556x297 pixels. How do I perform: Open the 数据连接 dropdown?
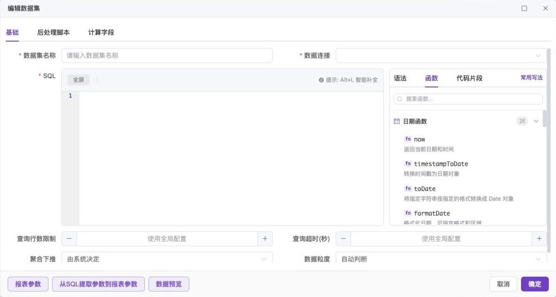coord(441,55)
